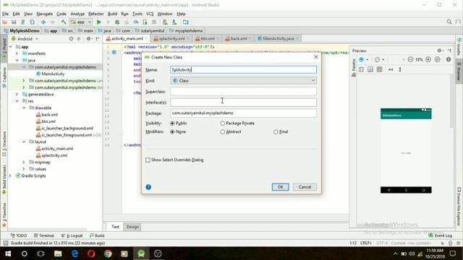Image resolution: width=463 pixels, height=260 pixels.
Task: Click the Open folder toolbar icon
Action: 5,22
